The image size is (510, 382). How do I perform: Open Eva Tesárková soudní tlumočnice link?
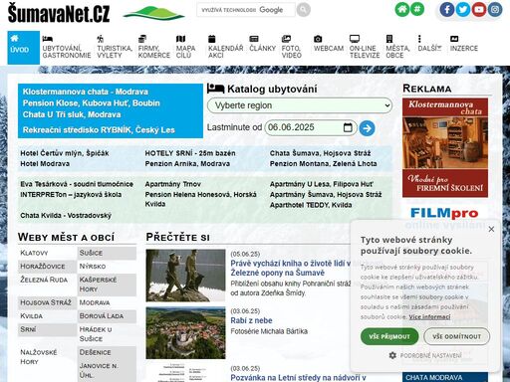point(77,184)
